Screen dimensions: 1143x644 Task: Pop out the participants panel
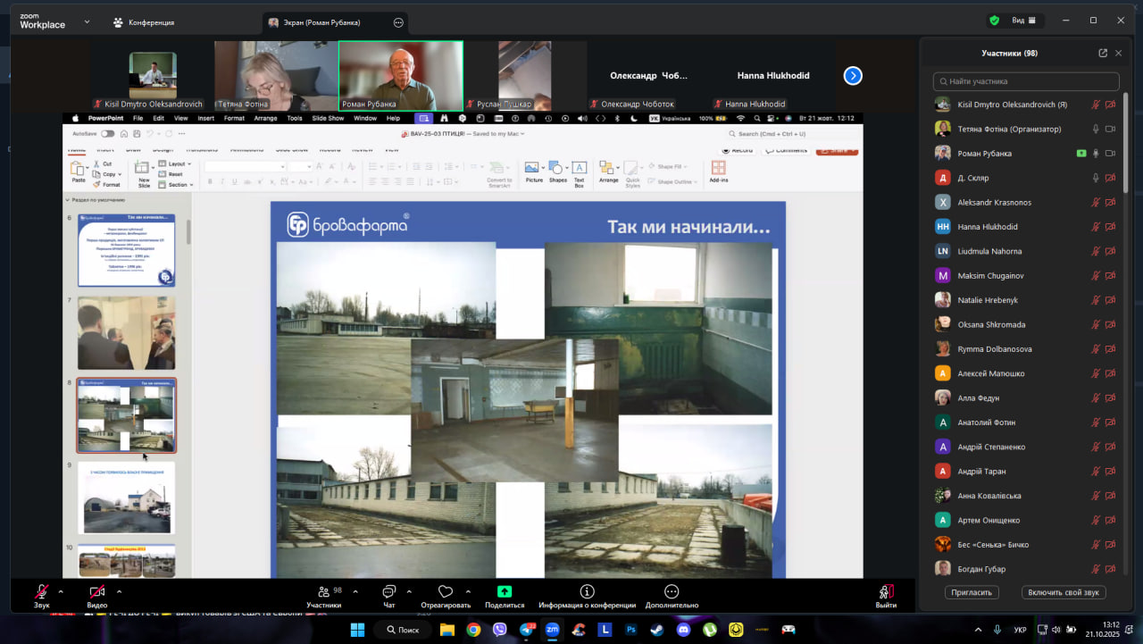[x=1103, y=54]
